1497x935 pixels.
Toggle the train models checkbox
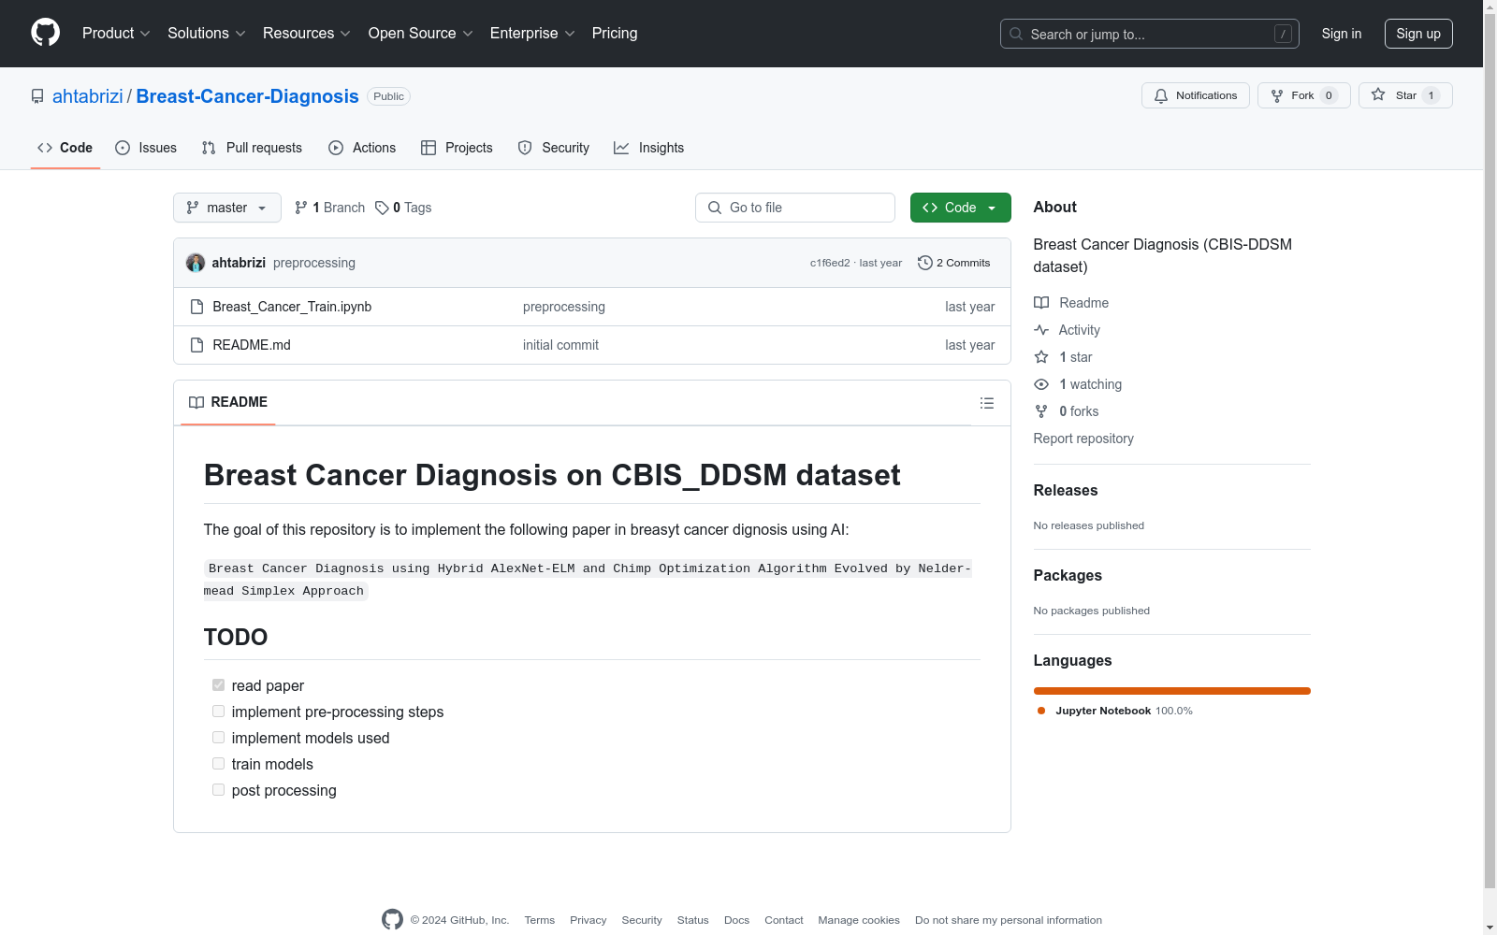218,764
